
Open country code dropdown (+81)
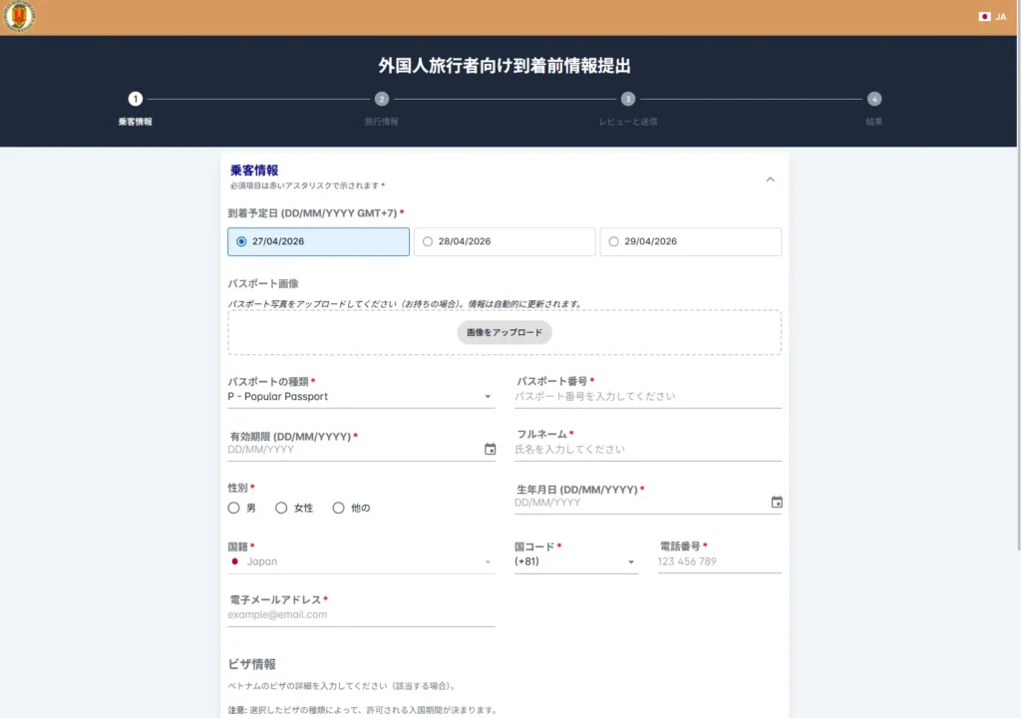click(575, 562)
